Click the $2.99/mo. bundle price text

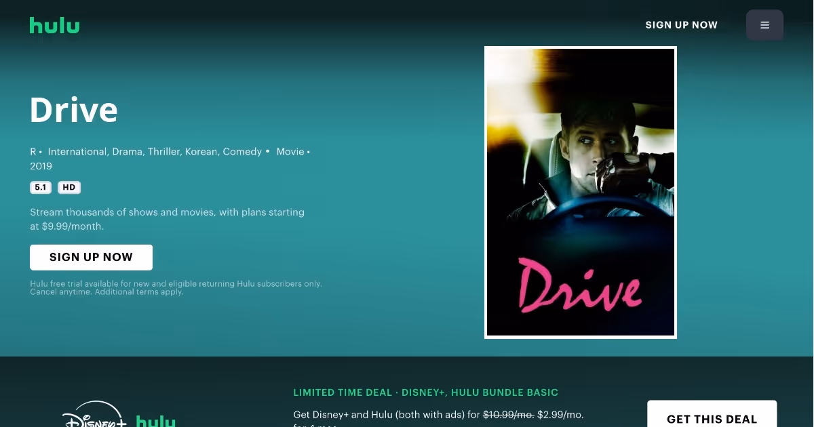point(560,414)
